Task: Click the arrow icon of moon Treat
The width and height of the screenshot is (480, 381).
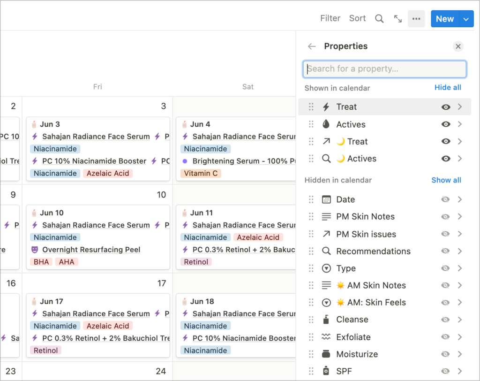Action: 326,141
